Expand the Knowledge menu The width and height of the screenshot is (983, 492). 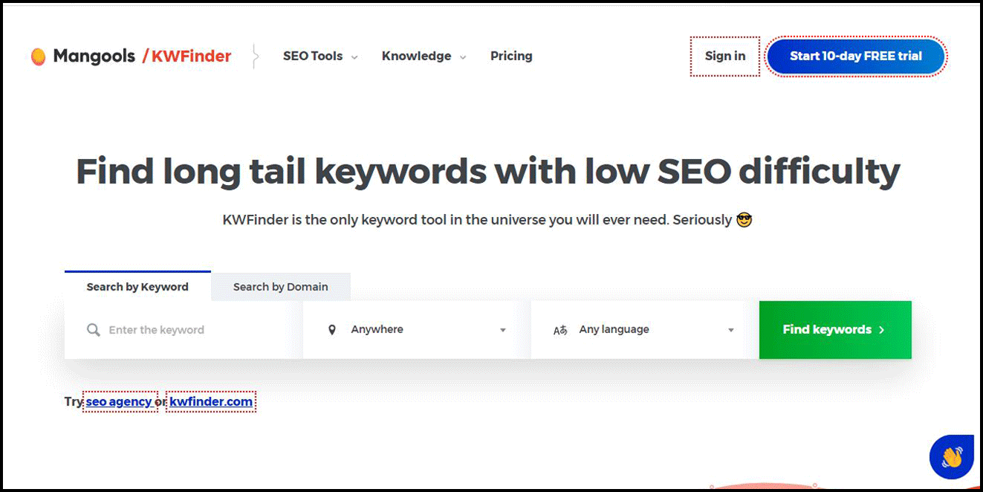pos(424,56)
